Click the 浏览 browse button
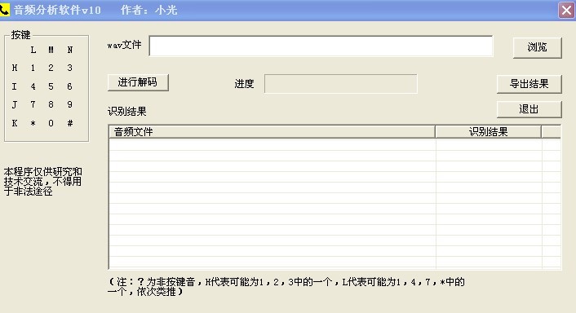Image resolution: width=576 pixels, height=313 pixels. point(537,48)
